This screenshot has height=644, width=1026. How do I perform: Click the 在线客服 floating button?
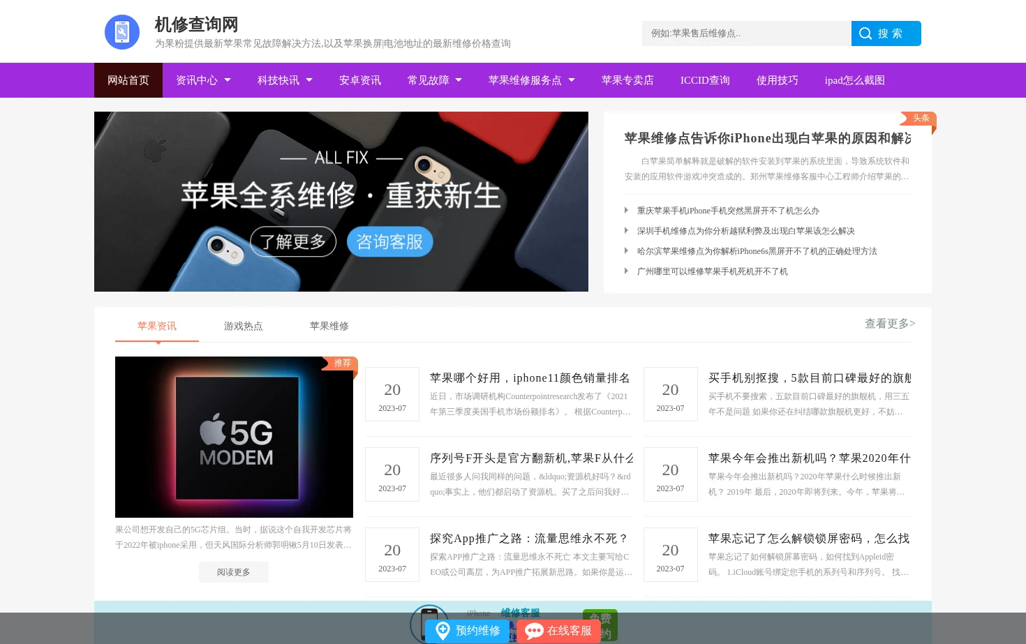(558, 631)
